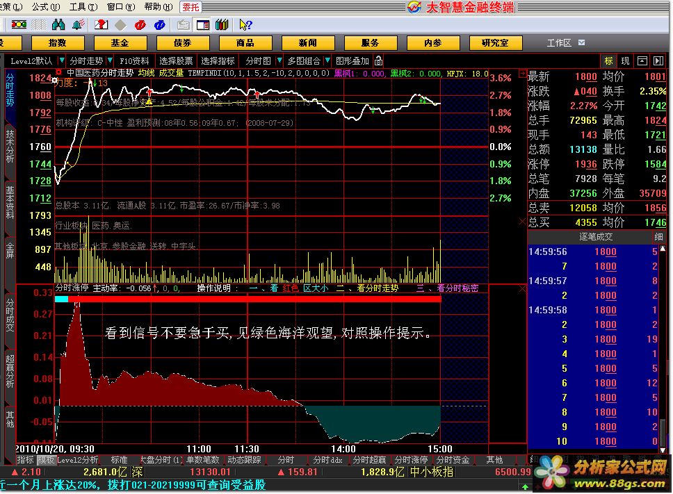The height and width of the screenshot is (494, 673).
Task: Toggle the 标 view button
Action: click(608, 61)
